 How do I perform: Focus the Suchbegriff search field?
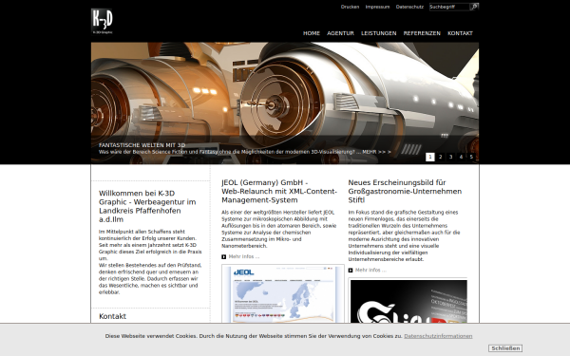pos(449,7)
